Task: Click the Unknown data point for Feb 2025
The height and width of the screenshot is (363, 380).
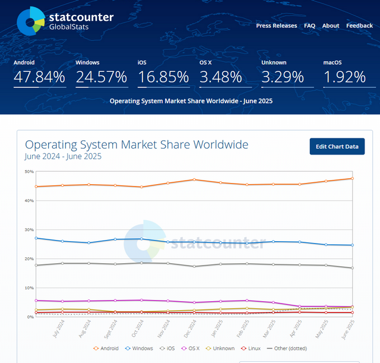Action: [247, 308]
